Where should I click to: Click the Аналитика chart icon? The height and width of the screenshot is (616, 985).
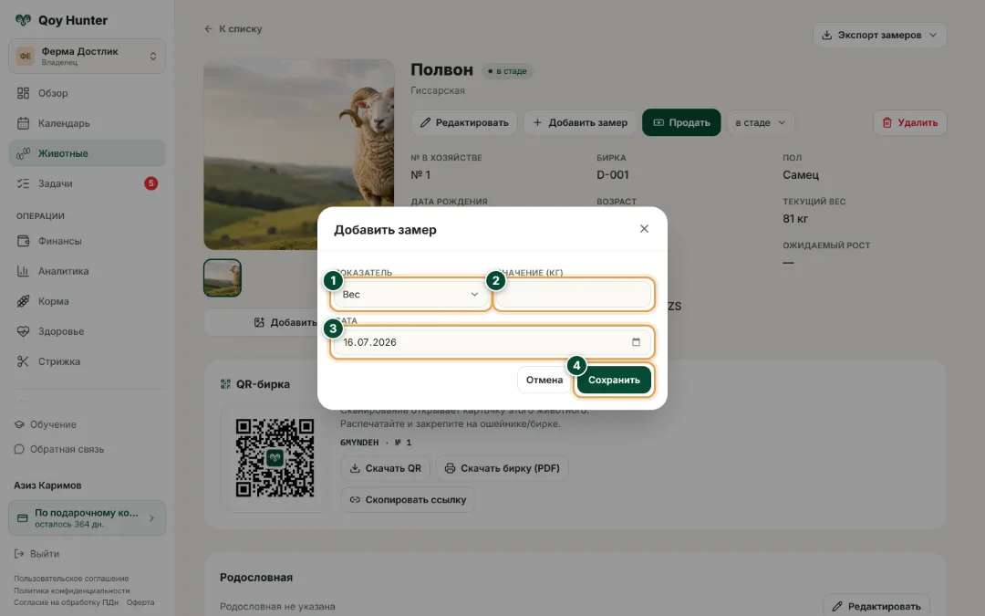(23, 271)
